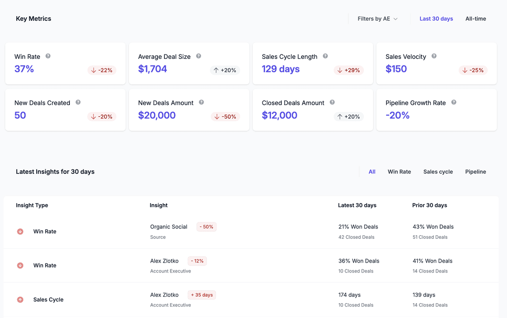Open the Filters by AE dropdown
The height and width of the screenshot is (318, 507).
click(x=377, y=18)
